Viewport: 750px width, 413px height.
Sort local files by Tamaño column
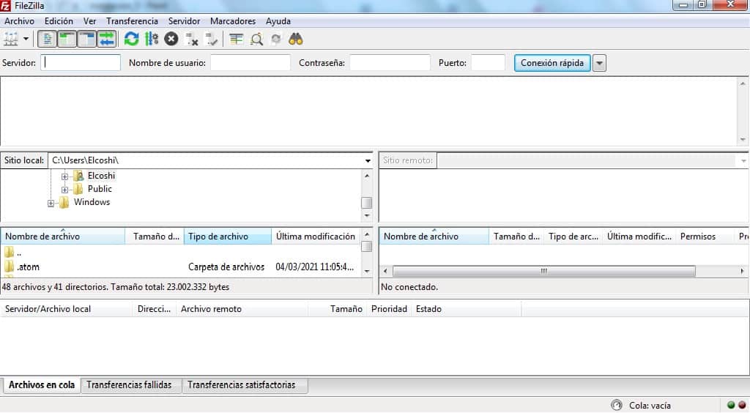(155, 236)
